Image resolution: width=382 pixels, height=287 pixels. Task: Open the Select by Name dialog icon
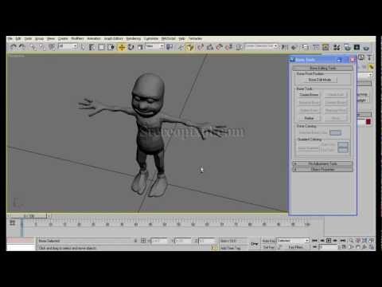[x=92, y=47]
